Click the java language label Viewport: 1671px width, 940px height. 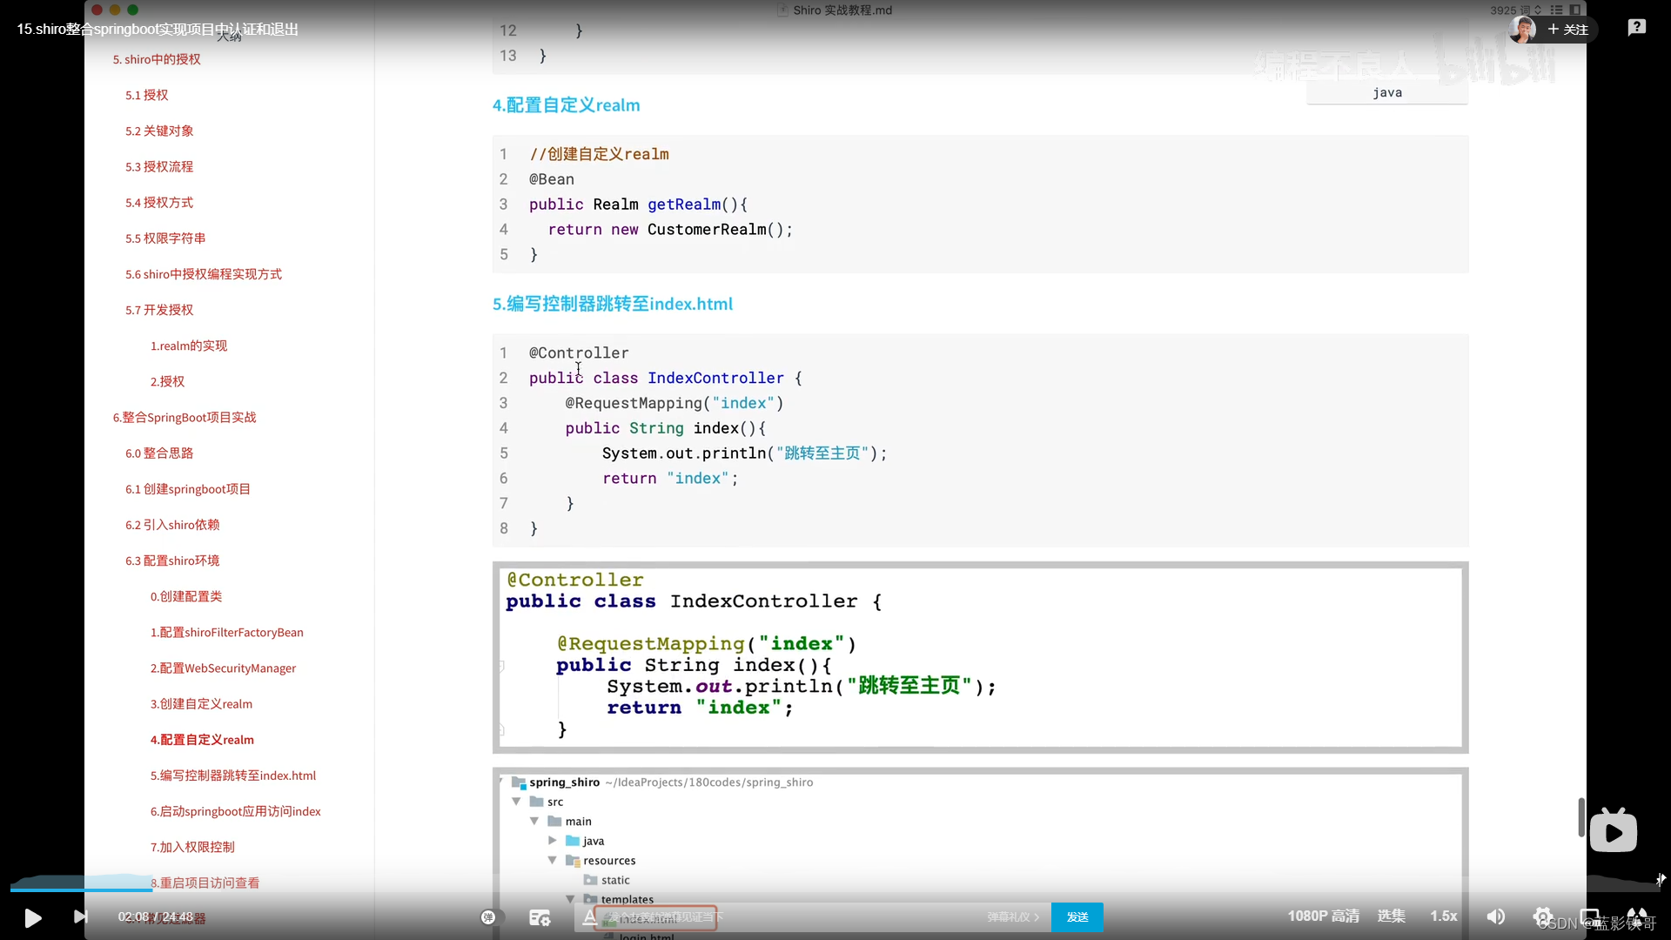point(1387,92)
